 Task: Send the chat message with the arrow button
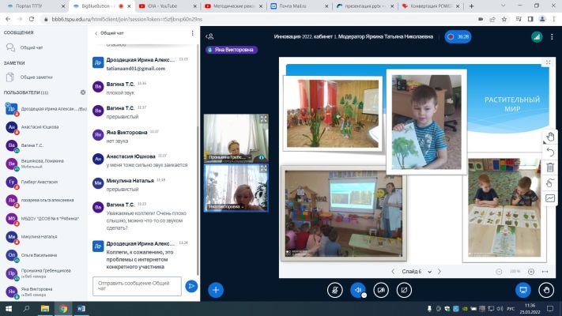191,286
